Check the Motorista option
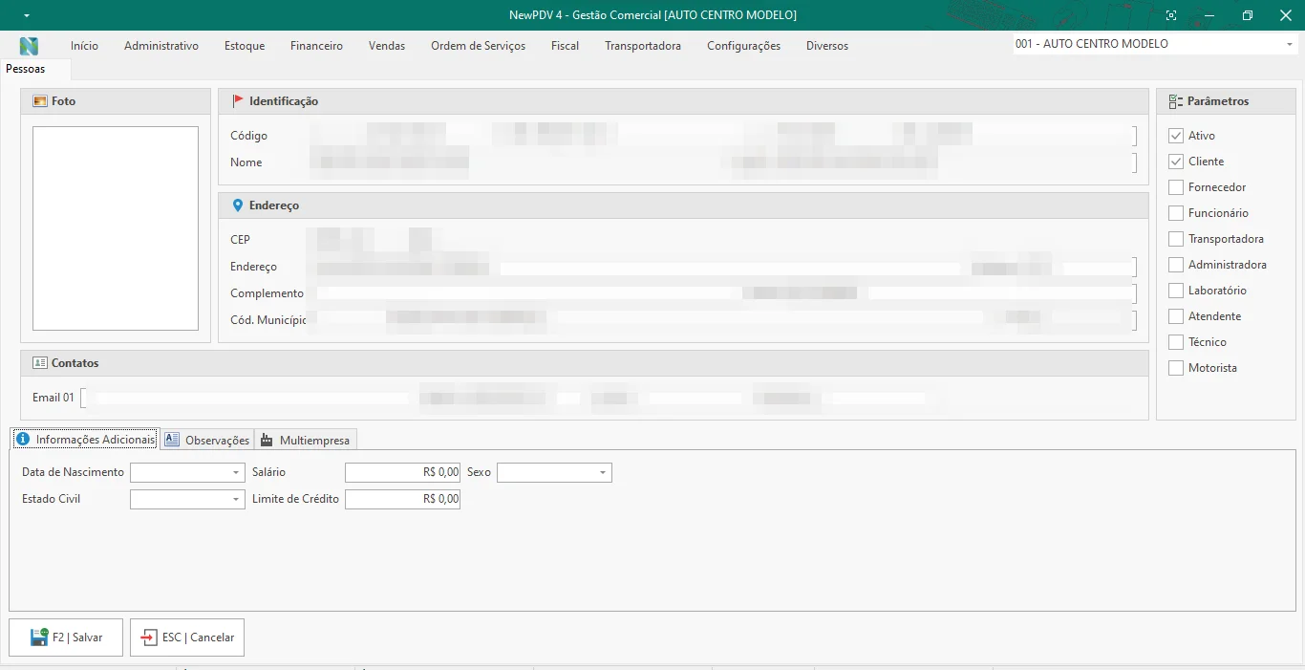The width and height of the screenshot is (1305, 670). pos(1176,368)
